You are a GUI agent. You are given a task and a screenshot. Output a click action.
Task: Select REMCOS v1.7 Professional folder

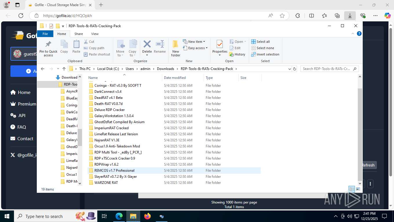pos(174,171)
